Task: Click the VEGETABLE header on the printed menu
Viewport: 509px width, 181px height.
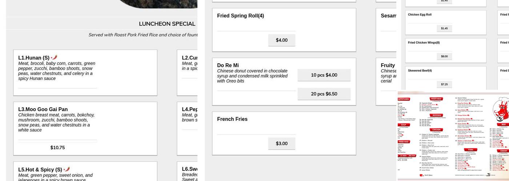Action: coord(436,98)
